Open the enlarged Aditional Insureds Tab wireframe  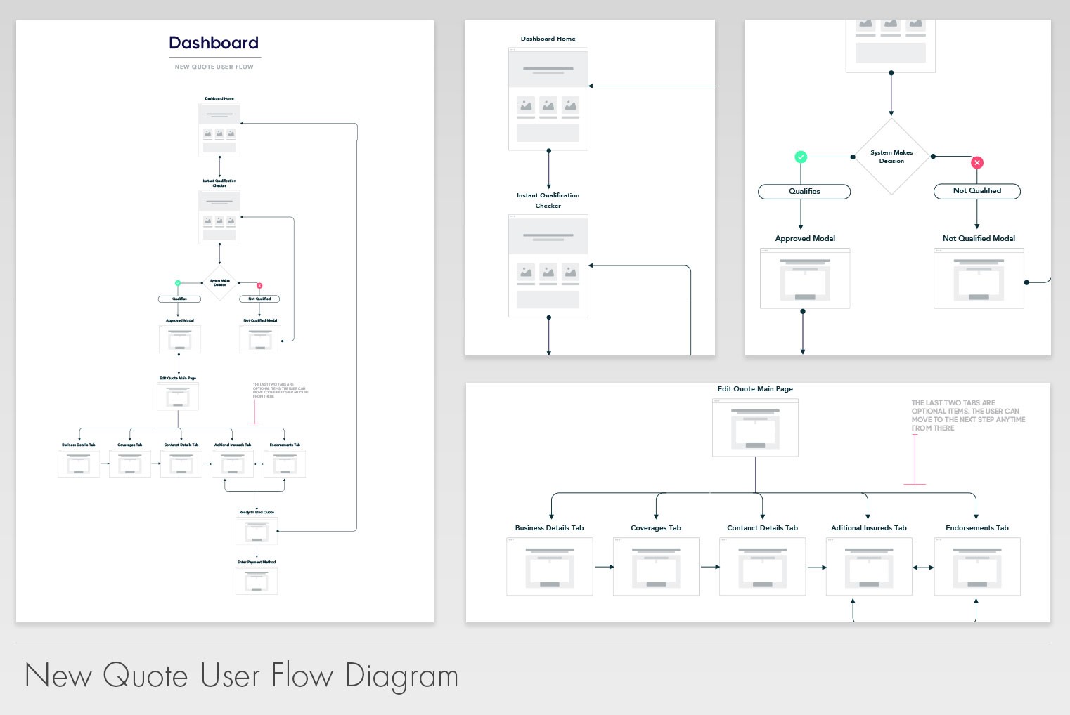point(869,567)
